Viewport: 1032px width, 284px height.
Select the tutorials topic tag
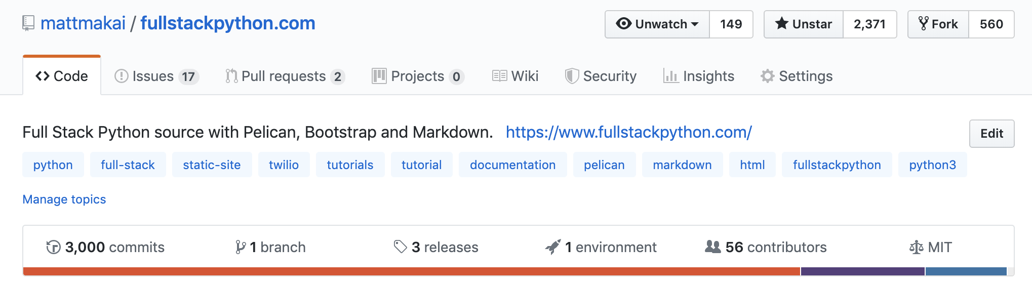click(x=350, y=165)
